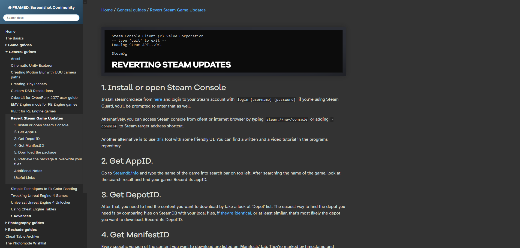Viewport: 520px width, 248px height.
Task: Open RELit for RE Engine games
Action: point(33,111)
